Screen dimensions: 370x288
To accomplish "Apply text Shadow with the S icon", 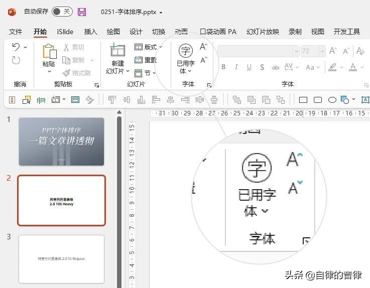I will (262, 67).
